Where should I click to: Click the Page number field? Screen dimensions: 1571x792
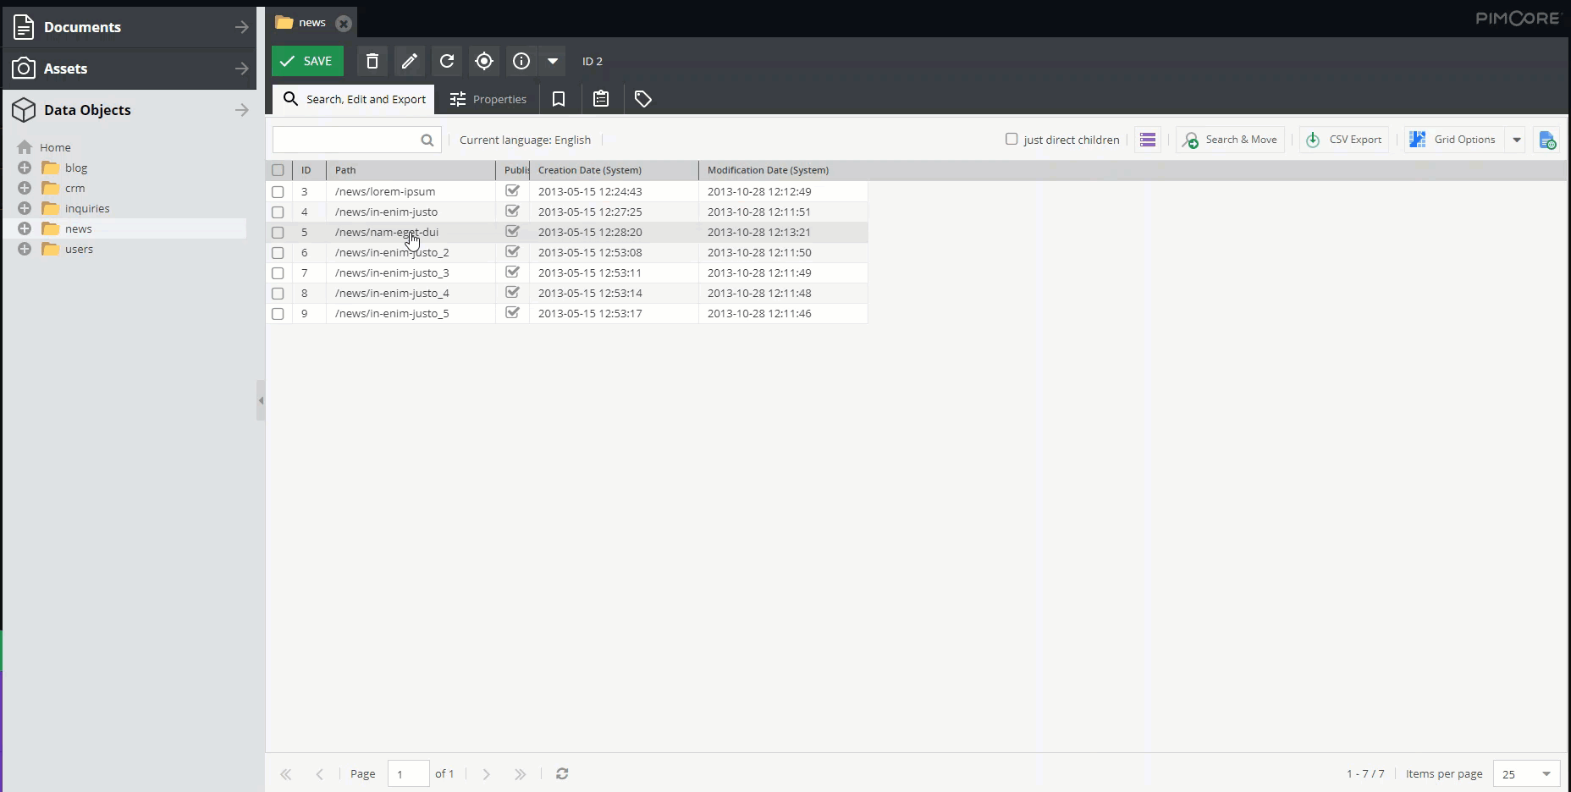(x=408, y=773)
